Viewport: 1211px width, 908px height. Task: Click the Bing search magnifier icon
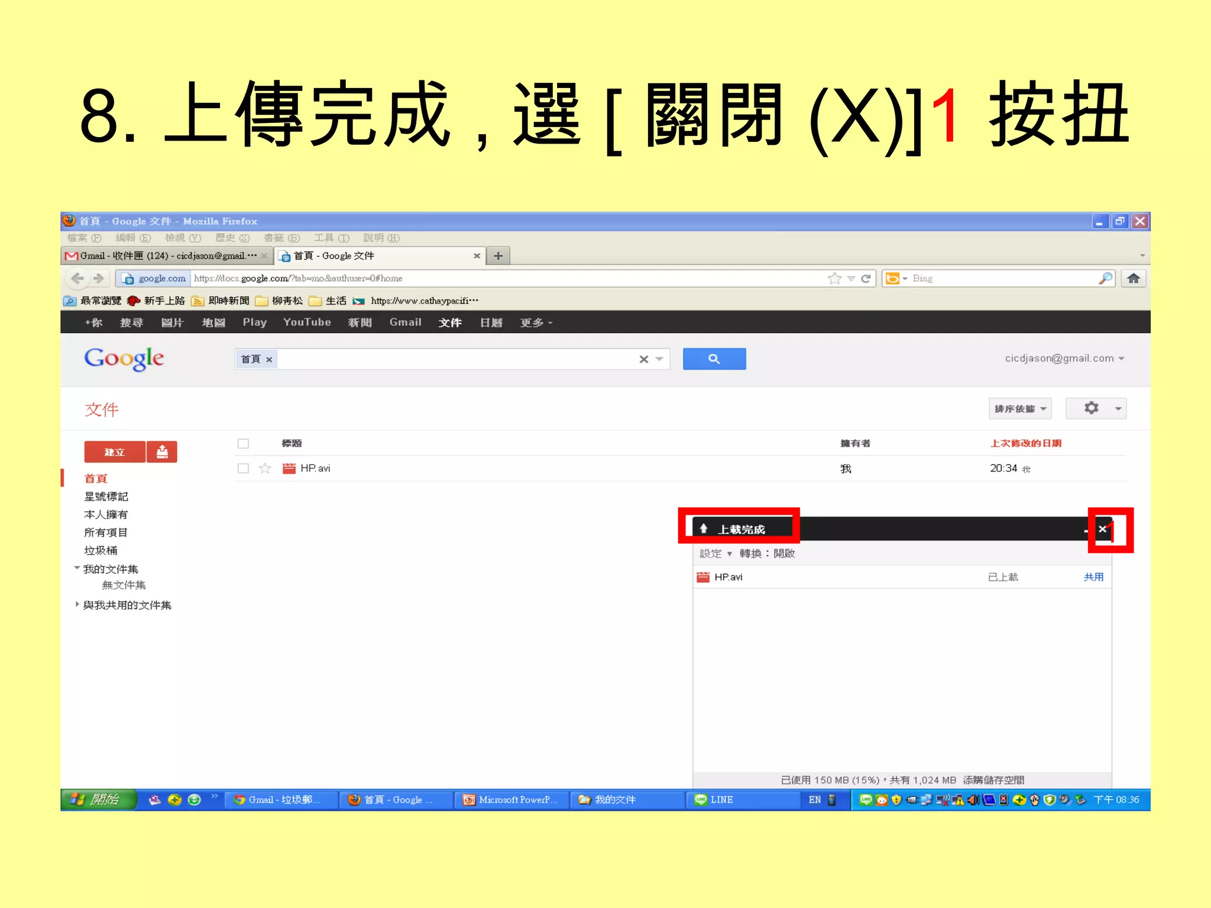click(1105, 278)
